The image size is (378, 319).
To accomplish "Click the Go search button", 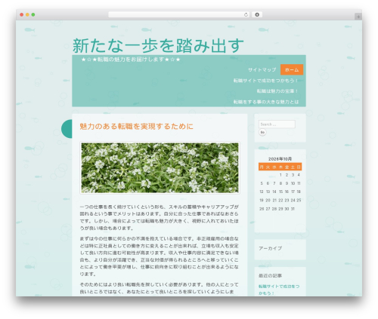I will point(262,132).
